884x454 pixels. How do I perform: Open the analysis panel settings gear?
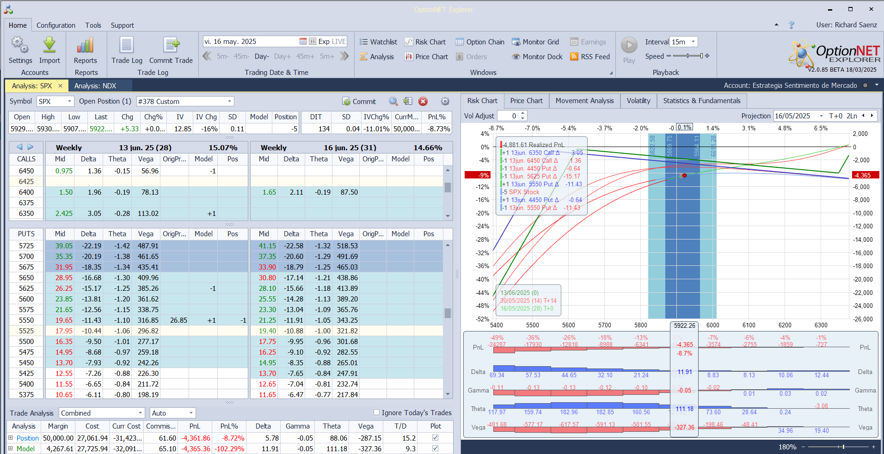(x=445, y=102)
